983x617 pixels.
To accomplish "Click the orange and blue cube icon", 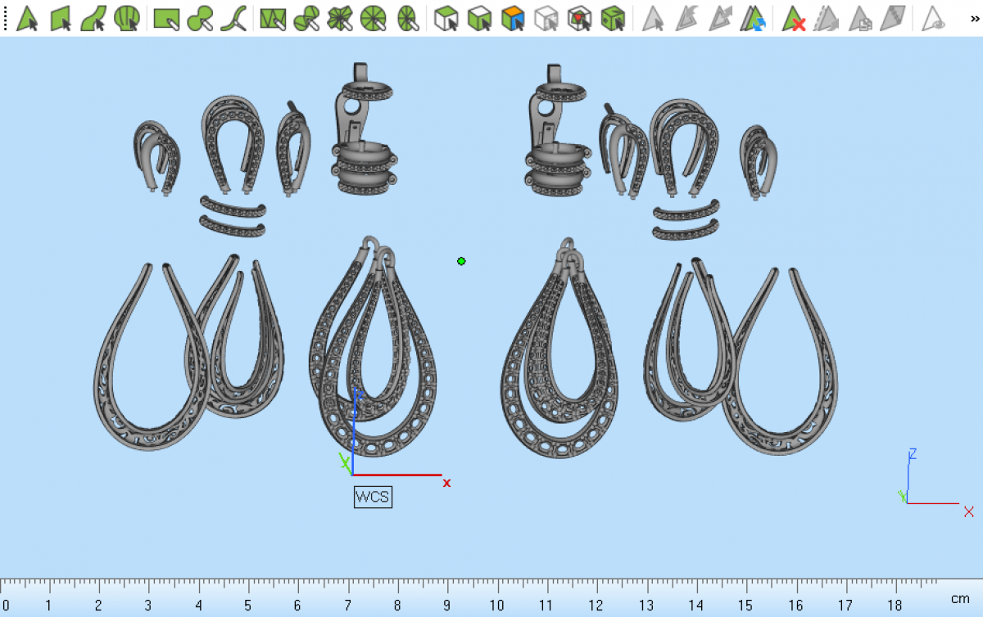I will pos(513,17).
